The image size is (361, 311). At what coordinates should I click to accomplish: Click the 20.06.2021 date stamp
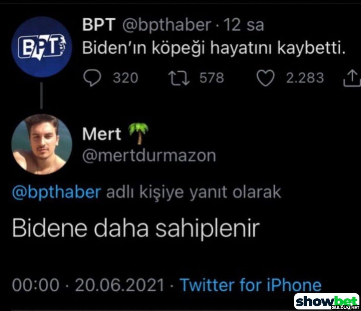click(x=120, y=285)
